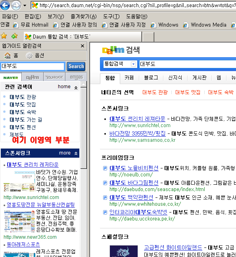Switch sidebar to the empas tab
The image size is (236, 257).
tap(77, 77)
